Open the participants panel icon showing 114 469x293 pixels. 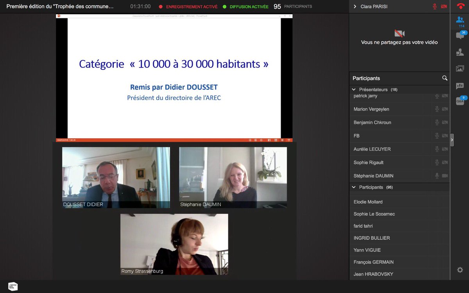pos(460,21)
